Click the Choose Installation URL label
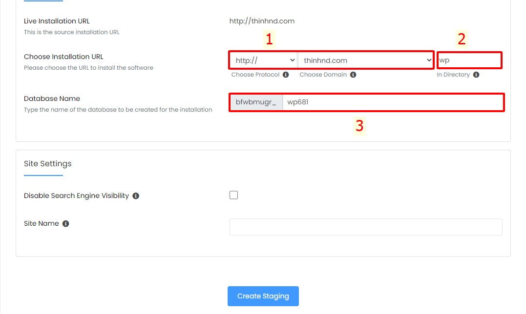Image resolution: width=526 pixels, height=314 pixels. [x=63, y=57]
